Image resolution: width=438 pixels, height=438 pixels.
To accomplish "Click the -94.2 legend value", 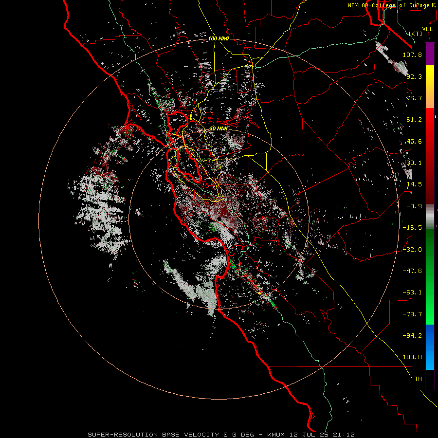I will [412, 336].
